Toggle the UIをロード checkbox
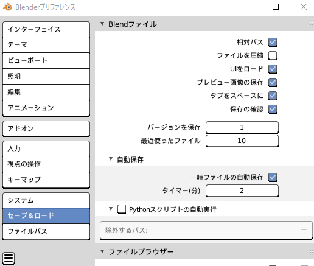Screen dimensions: 314x266 pos(273,69)
